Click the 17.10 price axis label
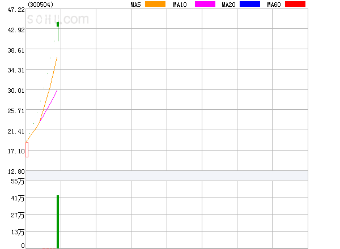Viewport: 340px width, 249px height. tap(16, 151)
